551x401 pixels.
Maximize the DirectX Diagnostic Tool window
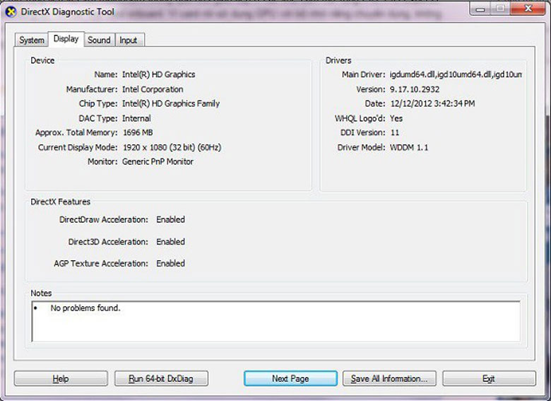click(500, 8)
